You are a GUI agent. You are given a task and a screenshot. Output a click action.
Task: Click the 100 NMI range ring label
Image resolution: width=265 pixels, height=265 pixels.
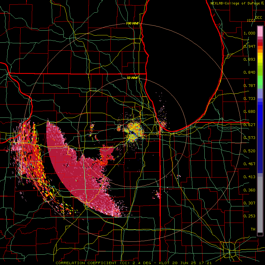[x=132, y=23]
